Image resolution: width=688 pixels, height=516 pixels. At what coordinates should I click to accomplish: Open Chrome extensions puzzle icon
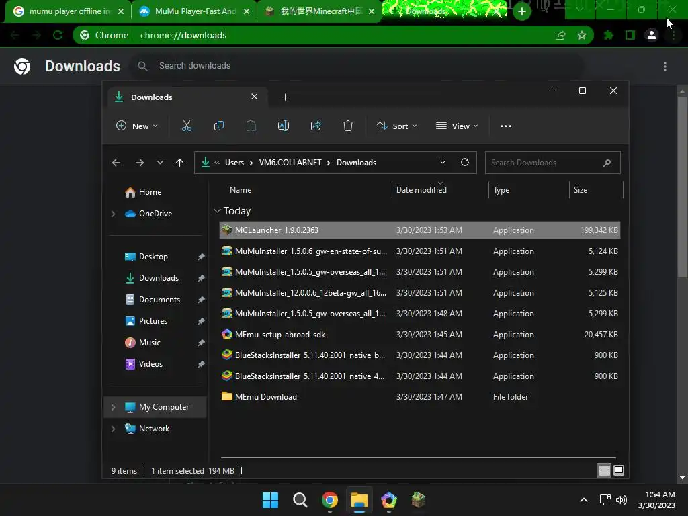tap(609, 35)
